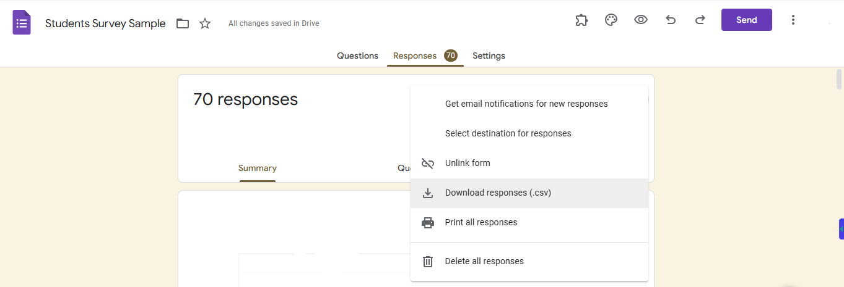This screenshot has height=287, width=844.
Task: Select the Responses tab
Action: point(415,56)
